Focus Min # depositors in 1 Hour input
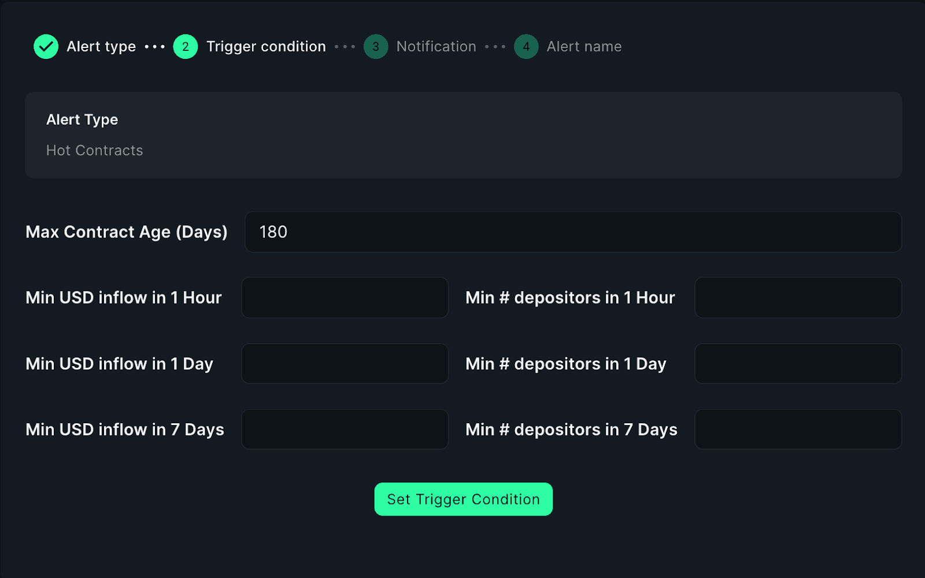 click(798, 298)
